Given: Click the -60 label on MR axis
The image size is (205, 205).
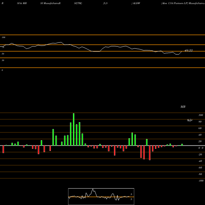Looking at the screenshot, I should click(200, 168).
